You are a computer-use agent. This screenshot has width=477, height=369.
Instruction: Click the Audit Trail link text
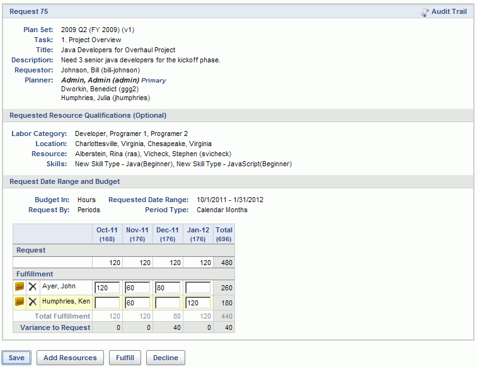pyautogui.click(x=449, y=11)
